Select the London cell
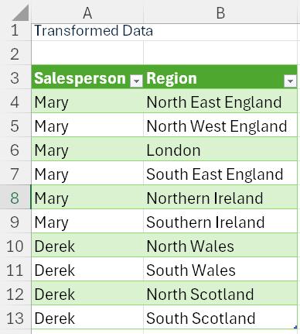Screen dimensions: 300x334 (220, 150)
